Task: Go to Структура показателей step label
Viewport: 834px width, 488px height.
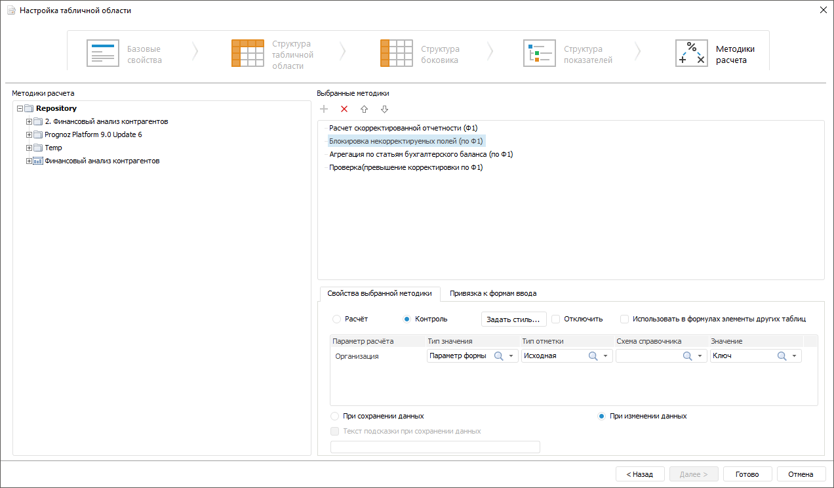Action: [x=588, y=54]
